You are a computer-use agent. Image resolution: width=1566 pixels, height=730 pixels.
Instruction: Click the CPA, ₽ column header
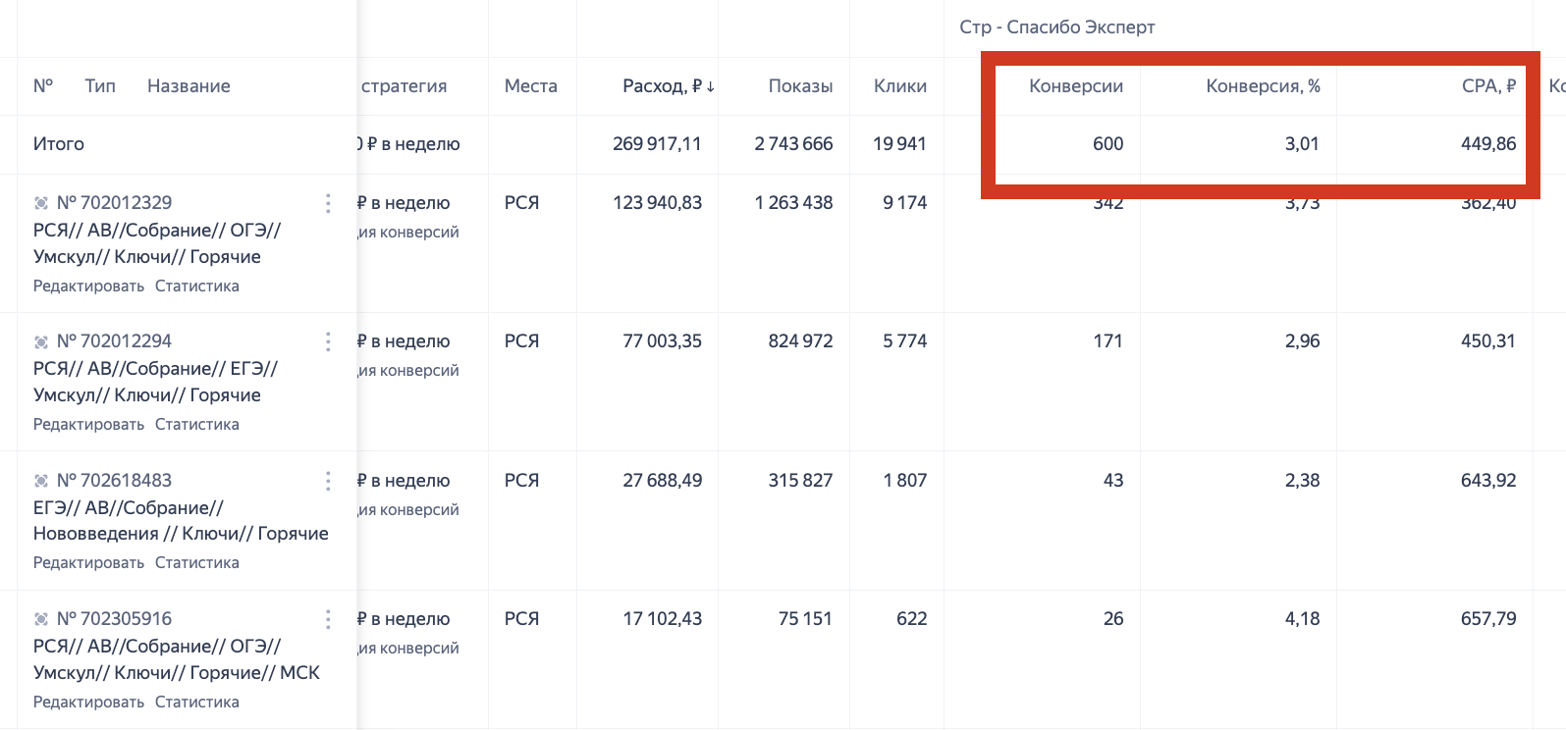pos(1487,86)
